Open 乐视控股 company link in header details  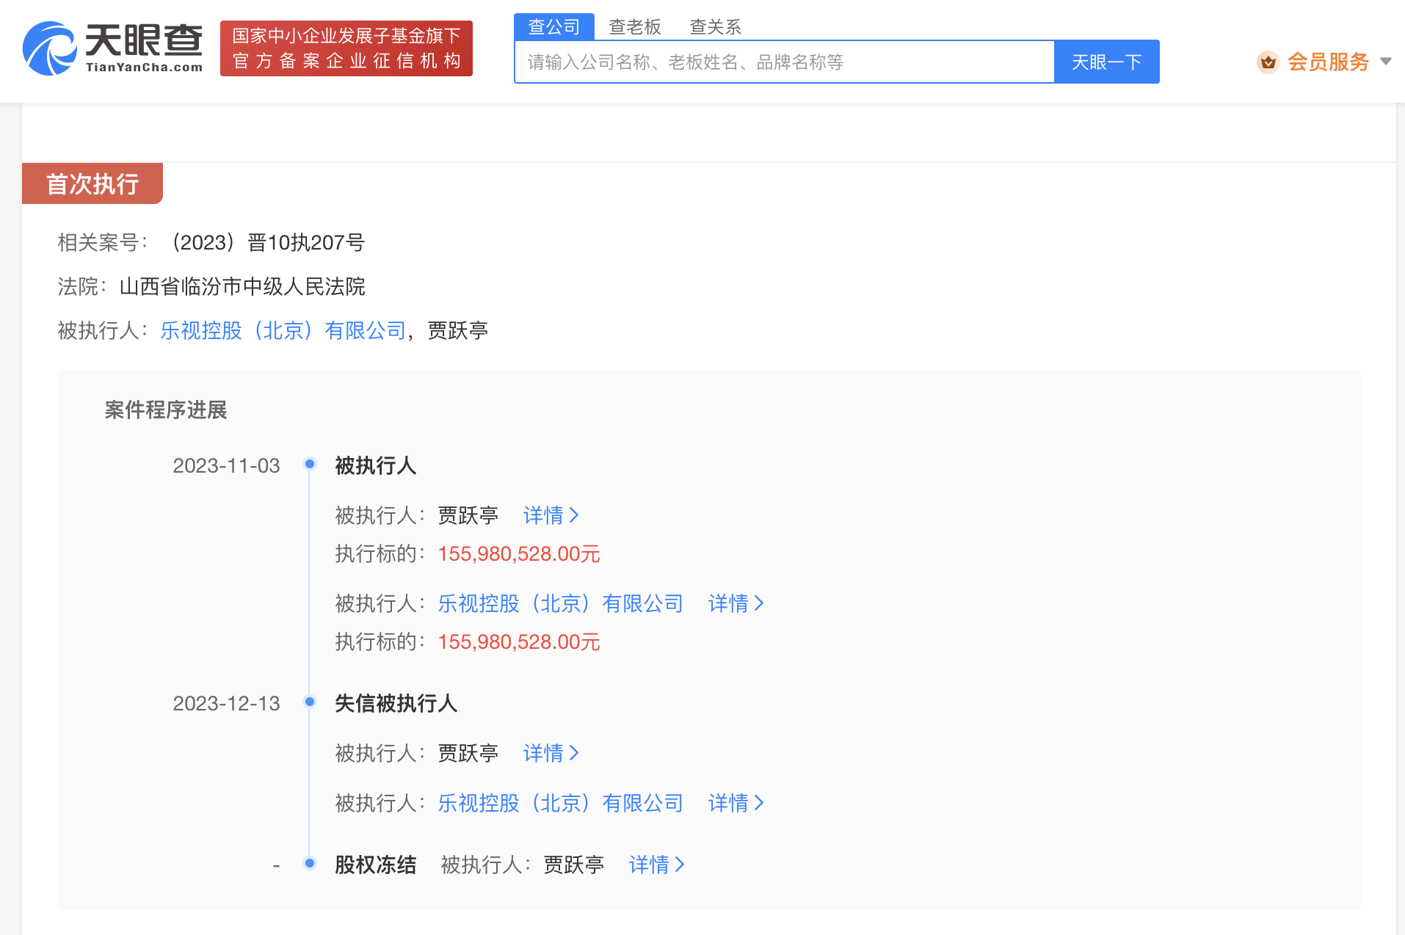pos(283,331)
